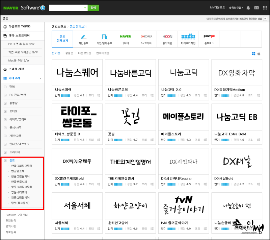This screenshot has height=240, width=270.
Task: Filter fonts by Apple Mac icon
Action: 259,54
